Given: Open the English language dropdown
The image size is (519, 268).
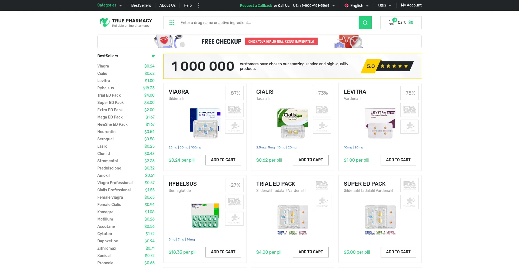Looking at the screenshot, I should [x=357, y=5].
